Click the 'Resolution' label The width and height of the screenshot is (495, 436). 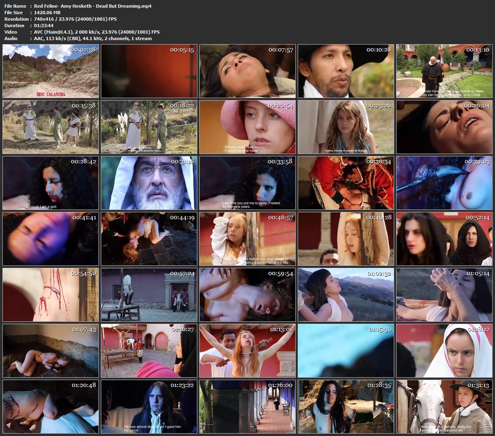pos(17,19)
